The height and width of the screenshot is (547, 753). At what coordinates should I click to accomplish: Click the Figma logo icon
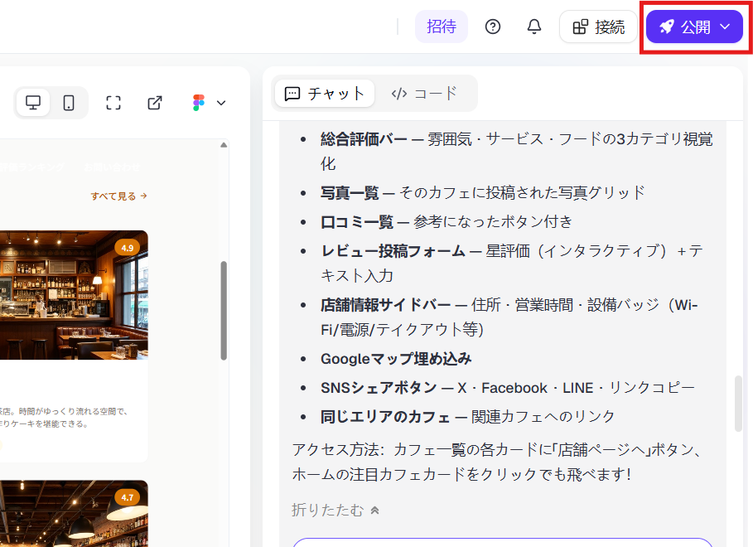198,103
